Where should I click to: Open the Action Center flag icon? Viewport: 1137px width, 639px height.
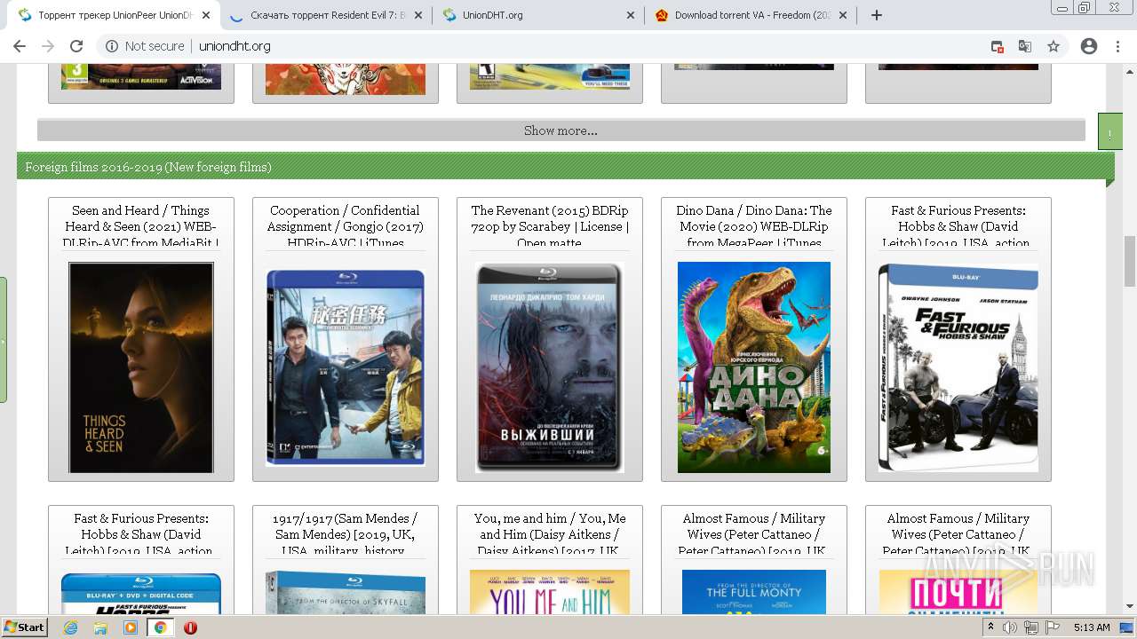(x=1053, y=627)
